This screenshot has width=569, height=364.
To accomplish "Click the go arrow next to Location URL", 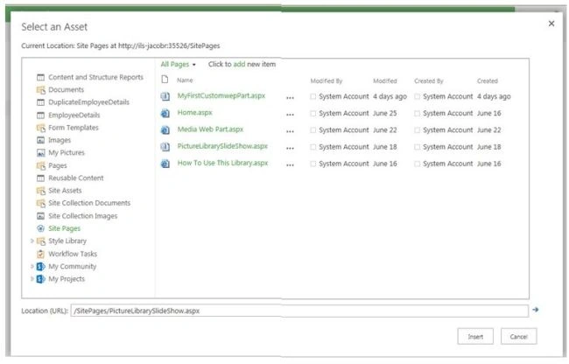I will 535,310.
